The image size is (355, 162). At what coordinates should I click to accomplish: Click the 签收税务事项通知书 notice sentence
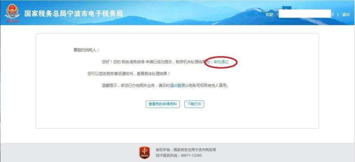coord(129,74)
